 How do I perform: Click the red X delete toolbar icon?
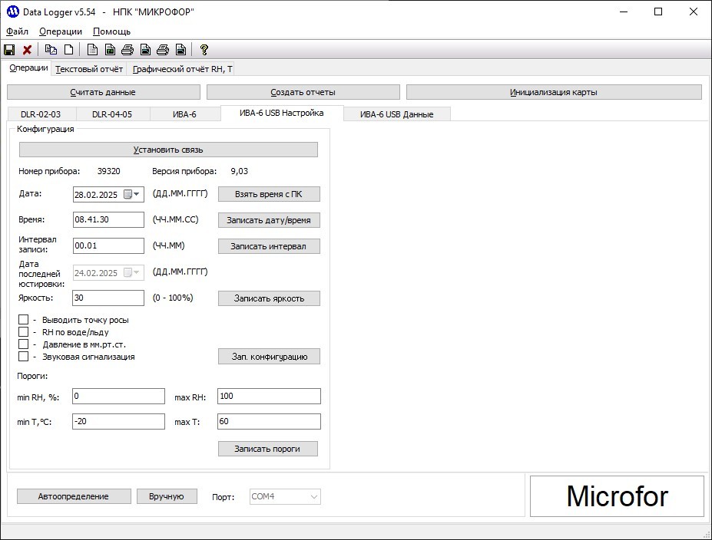28,49
